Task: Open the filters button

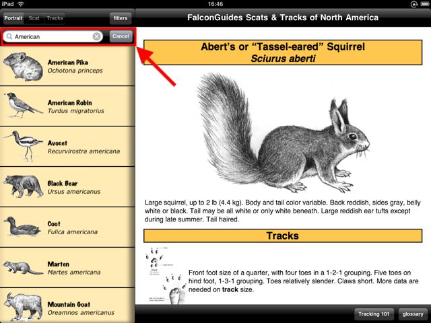Action: coord(121,18)
